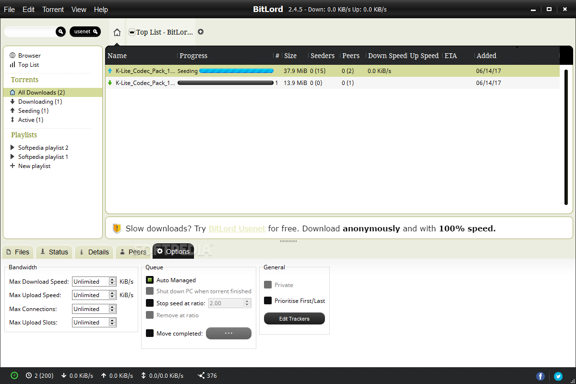Screen dimensions: 576x384
Task: Select Downloading (1) filter
Action: click(x=40, y=101)
